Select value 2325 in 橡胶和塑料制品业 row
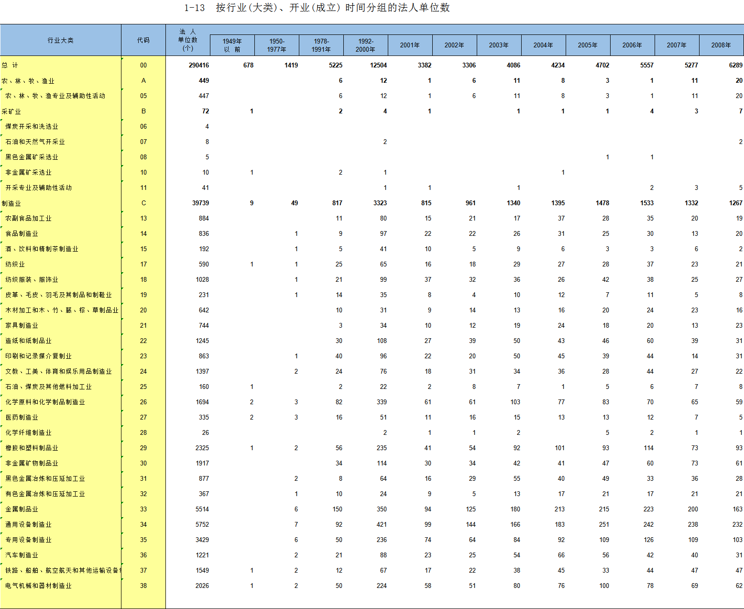This screenshot has height=609, width=744. pyautogui.click(x=202, y=448)
